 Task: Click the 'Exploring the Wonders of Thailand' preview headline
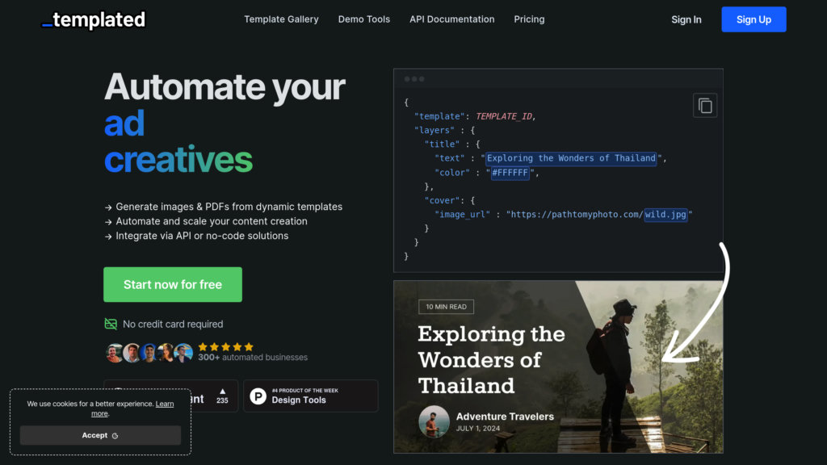(491, 360)
